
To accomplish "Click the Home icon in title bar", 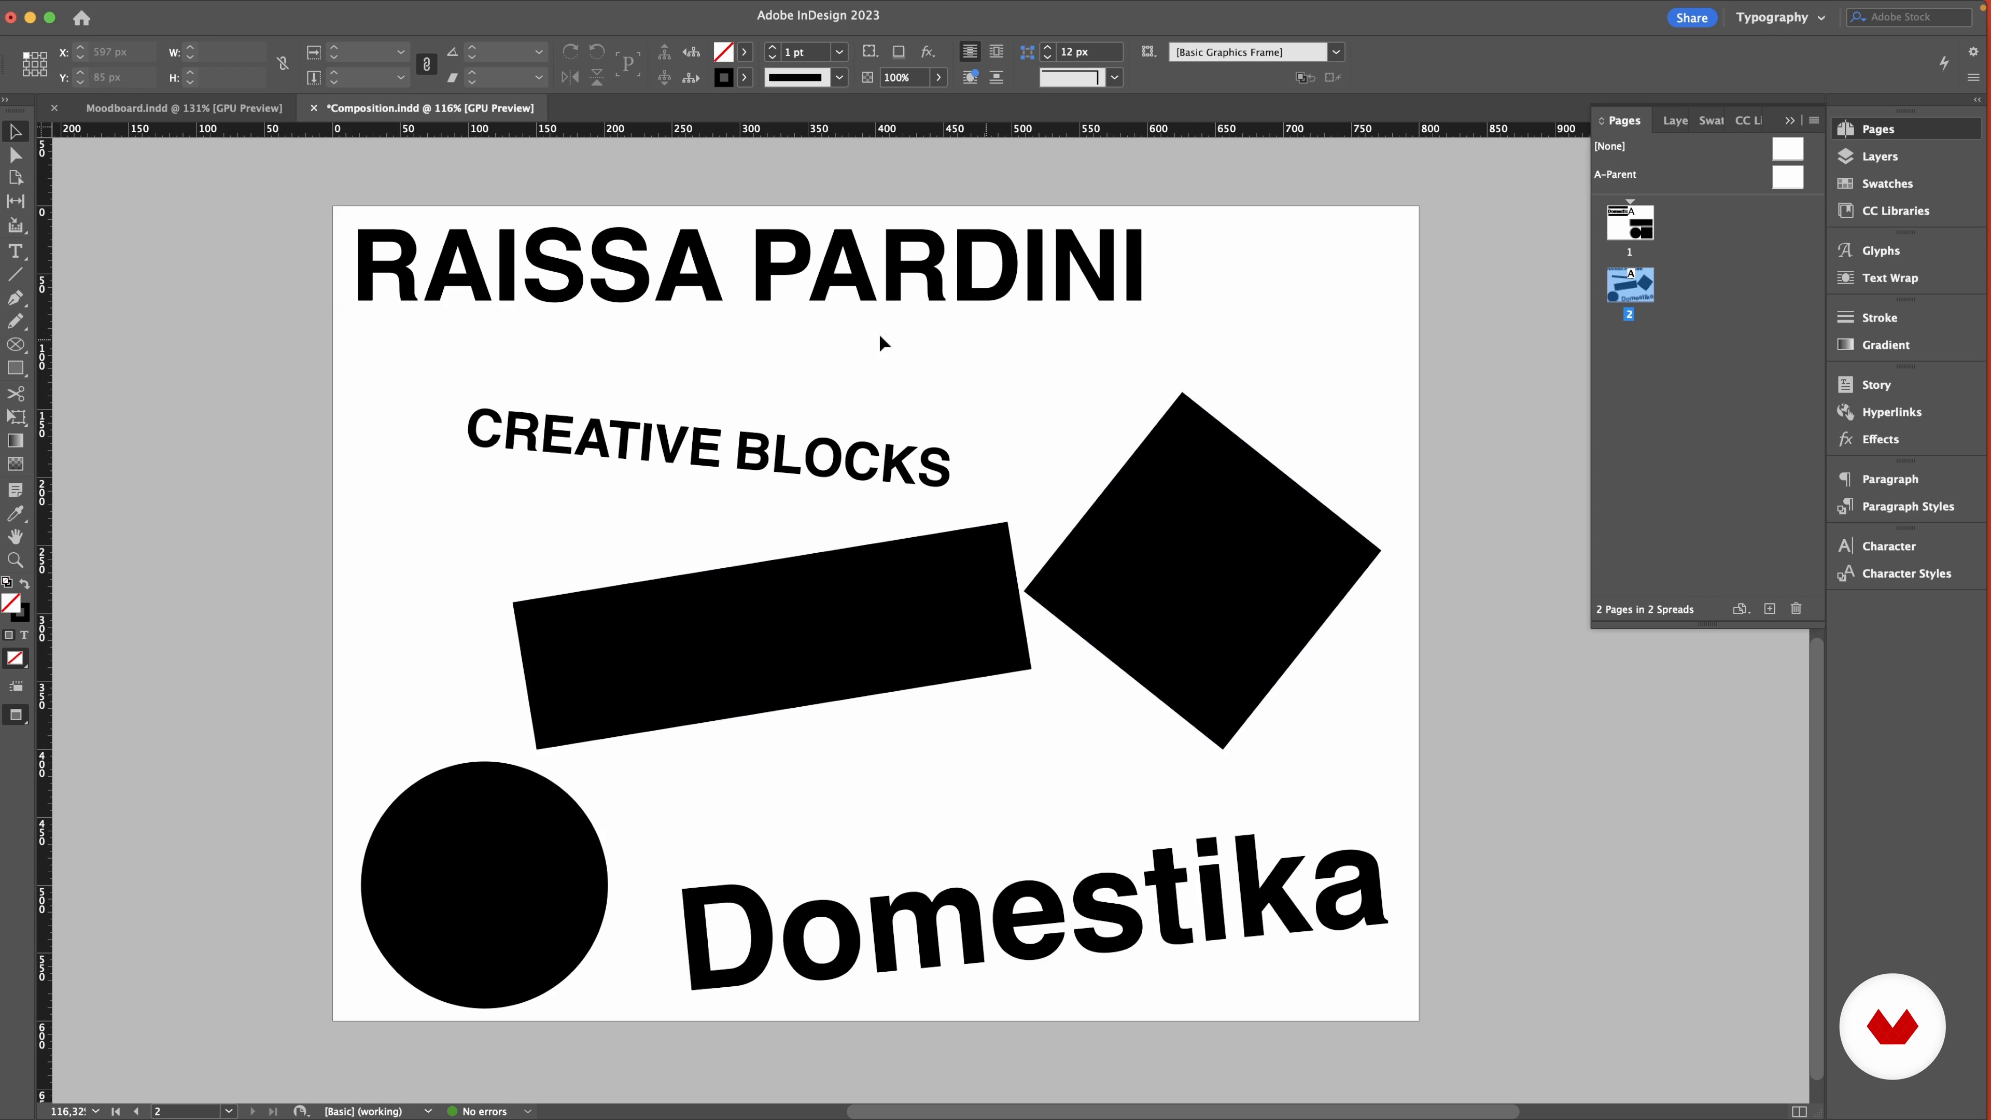I will (x=81, y=18).
